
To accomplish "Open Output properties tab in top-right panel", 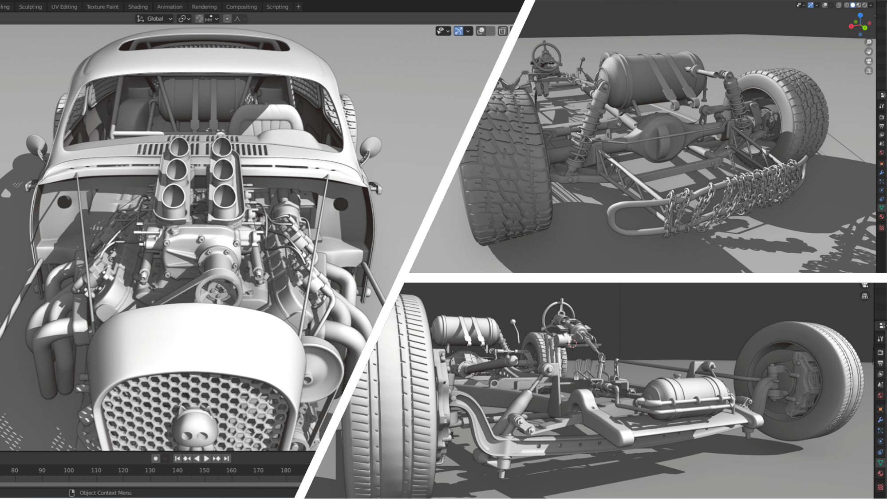I will coord(882,126).
